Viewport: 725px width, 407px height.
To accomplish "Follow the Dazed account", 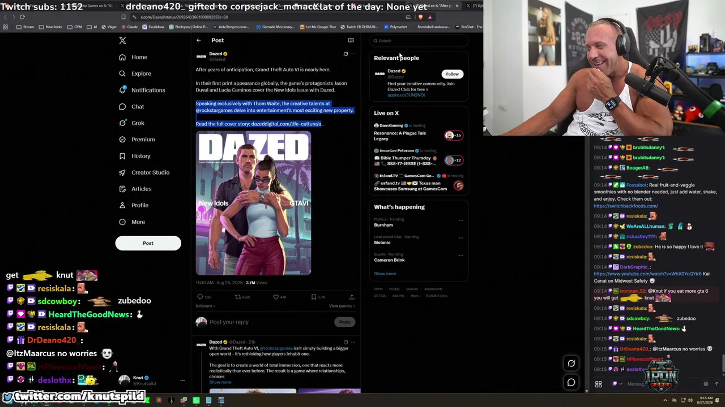I will point(452,74).
